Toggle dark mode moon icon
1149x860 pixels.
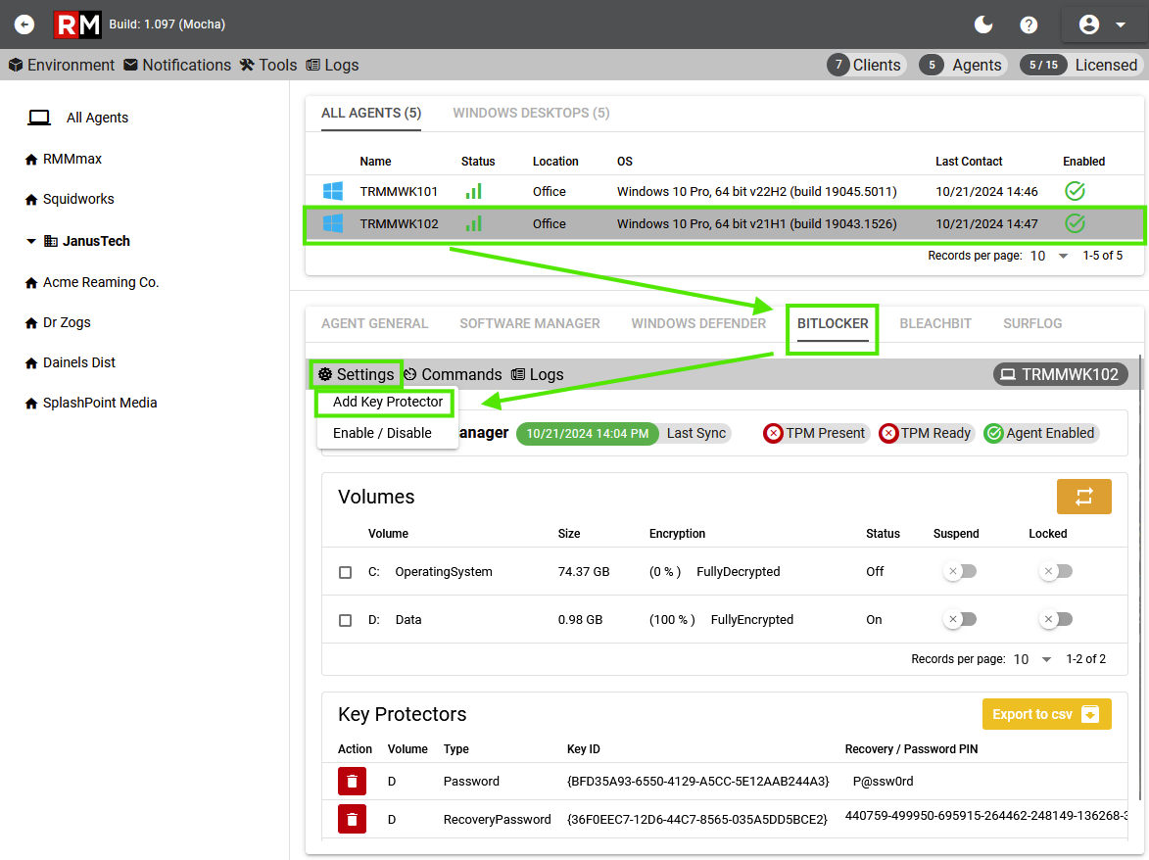pos(982,24)
